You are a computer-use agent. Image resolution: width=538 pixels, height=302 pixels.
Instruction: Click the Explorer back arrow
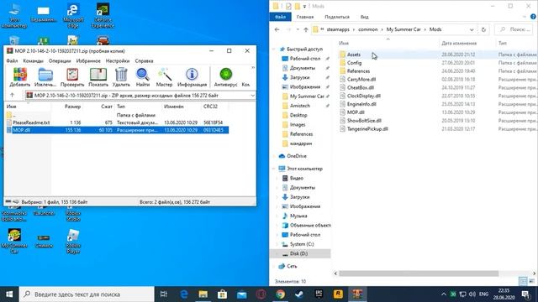click(277, 30)
